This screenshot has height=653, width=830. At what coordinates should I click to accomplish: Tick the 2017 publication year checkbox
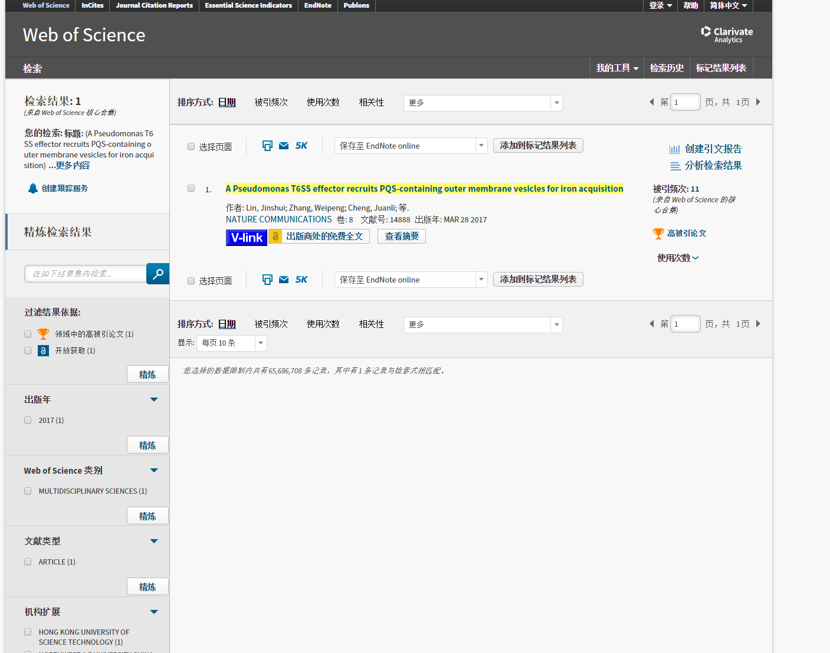pos(28,420)
